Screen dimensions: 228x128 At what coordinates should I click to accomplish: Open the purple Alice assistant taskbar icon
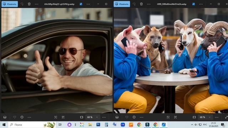[x=69, y=125]
